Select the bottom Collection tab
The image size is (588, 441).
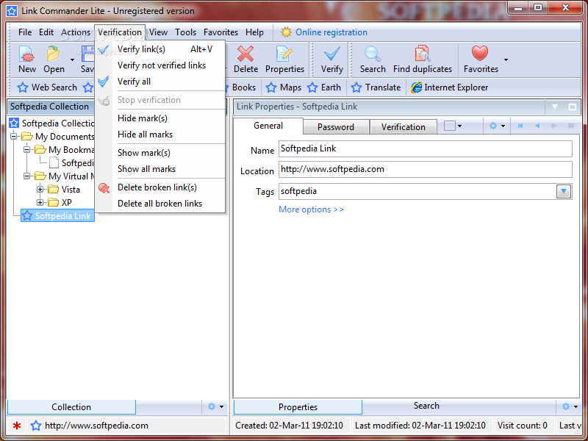coord(71,407)
